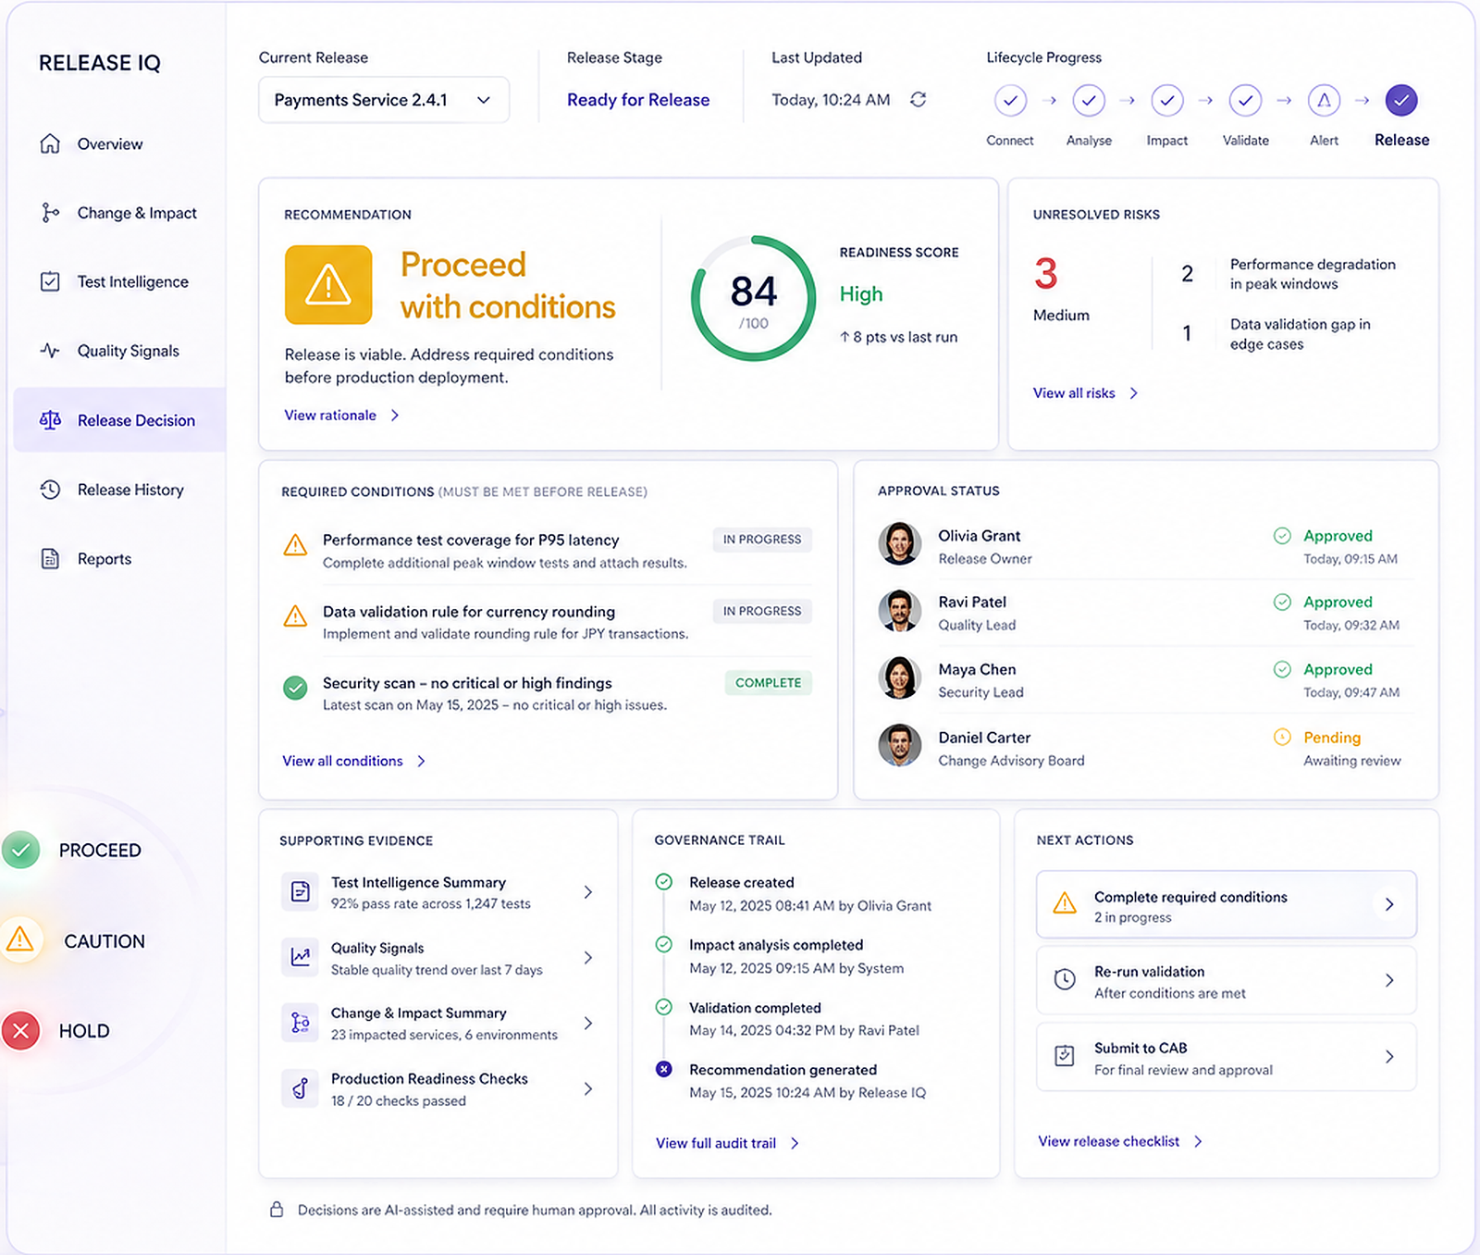Click the View all risks link
Image resolution: width=1480 pixels, height=1255 pixels.
1085,393
